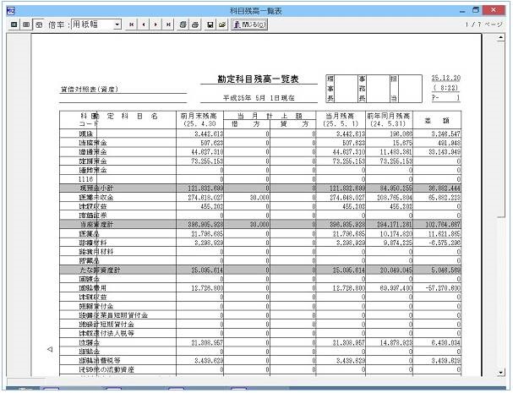513x393 pixels.
Task: Click the たな卸資産計 subtotal row label
Action: (100, 270)
